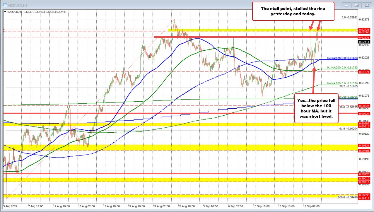
Task: Restore the NZDUSD,H1 chart window
Action: 357,5
